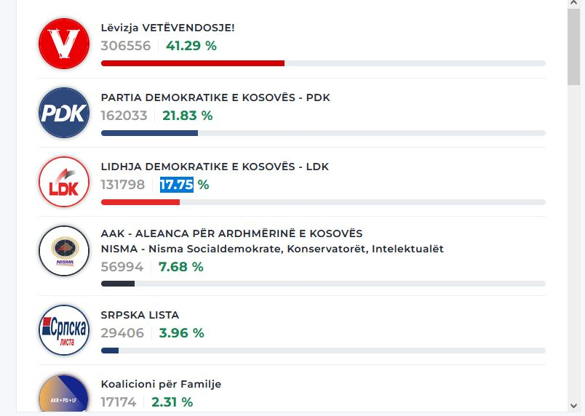Image resolution: width=585 pixels, height=416 pixels.
Task: Select the PDK party logo
Action: click(63, 113)
